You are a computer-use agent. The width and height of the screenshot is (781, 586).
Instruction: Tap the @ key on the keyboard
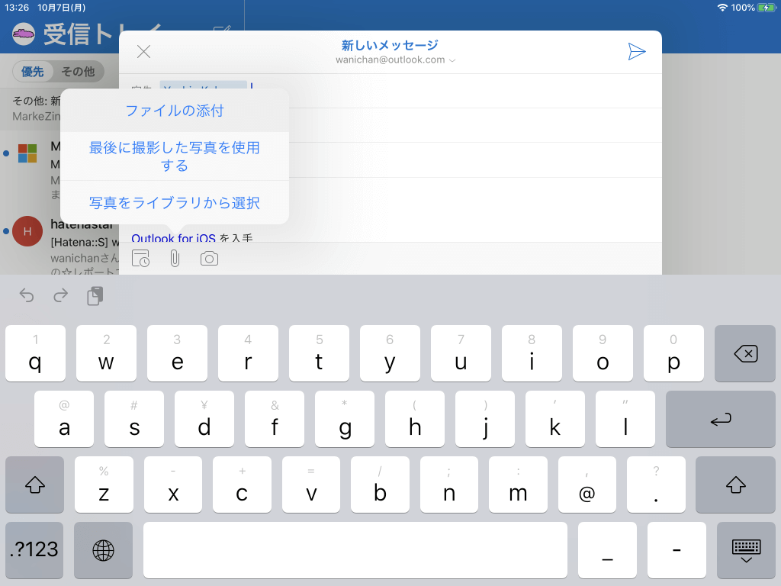tap(587, 485)
